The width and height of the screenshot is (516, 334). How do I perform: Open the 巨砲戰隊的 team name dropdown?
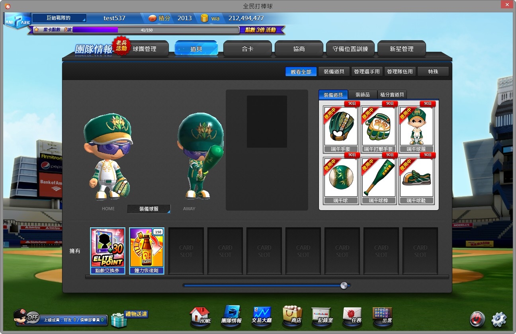click(59, 18)
